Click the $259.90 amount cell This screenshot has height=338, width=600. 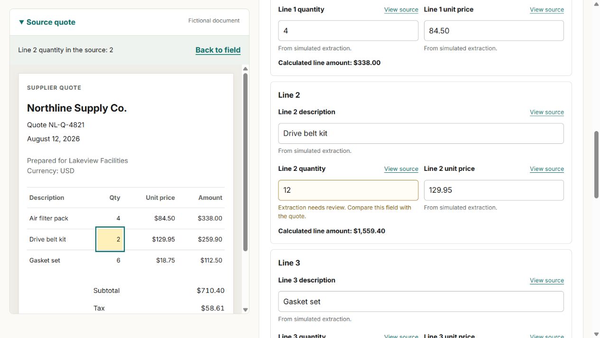[x=210, y=239]
